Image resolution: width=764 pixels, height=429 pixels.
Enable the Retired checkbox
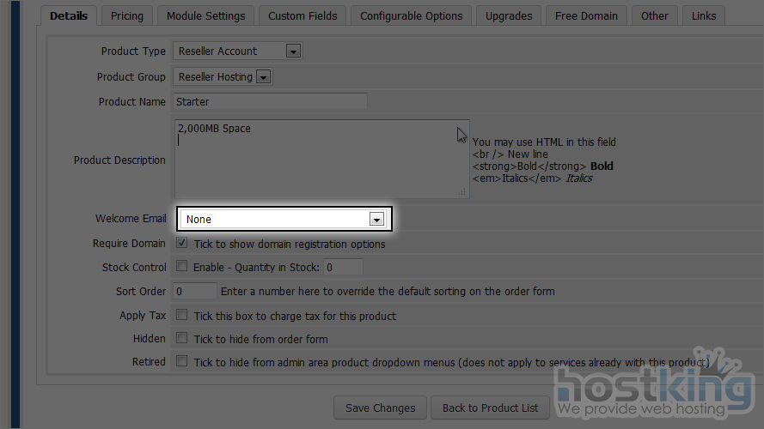pos(181,362)
